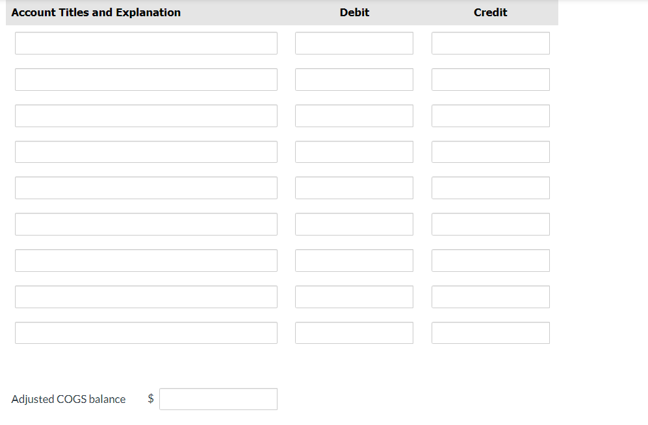Click the Debit column header
Image resolution: width=648 pixels, height=425 pixels.
coord(354,12)
